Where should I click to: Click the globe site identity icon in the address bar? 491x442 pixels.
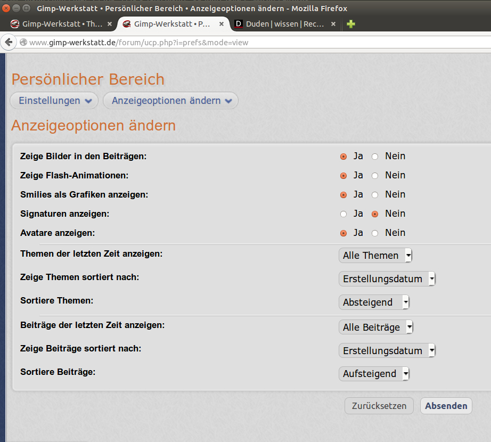[x=23, y=42]
